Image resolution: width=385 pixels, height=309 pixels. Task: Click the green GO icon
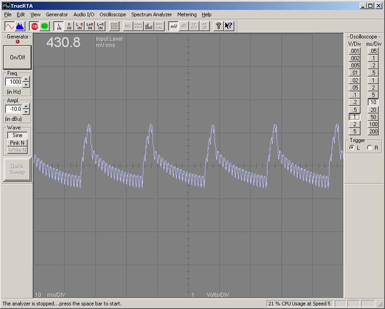pos(44,26)
